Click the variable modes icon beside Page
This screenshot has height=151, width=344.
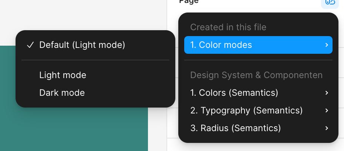click(330, 3)
